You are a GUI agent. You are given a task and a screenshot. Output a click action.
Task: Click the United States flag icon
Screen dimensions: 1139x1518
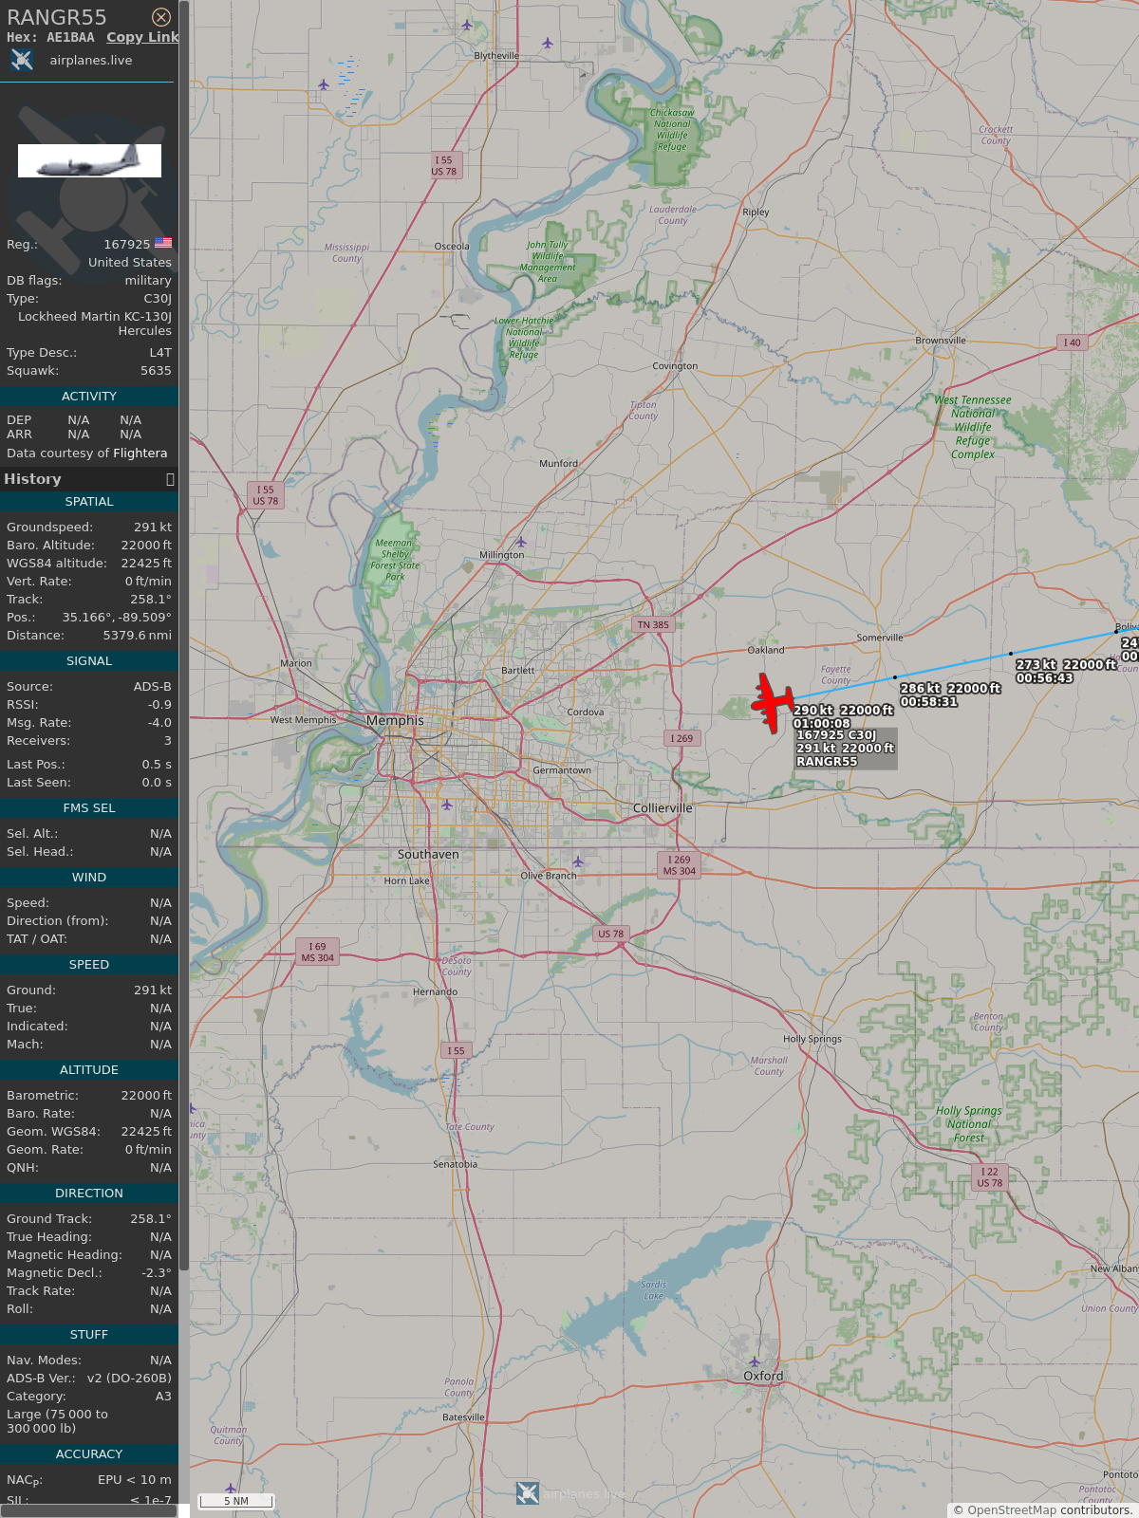(x=163, y=244)
